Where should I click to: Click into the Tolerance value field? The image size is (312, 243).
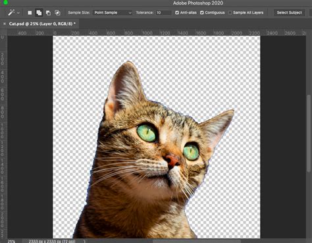point(163,13)
